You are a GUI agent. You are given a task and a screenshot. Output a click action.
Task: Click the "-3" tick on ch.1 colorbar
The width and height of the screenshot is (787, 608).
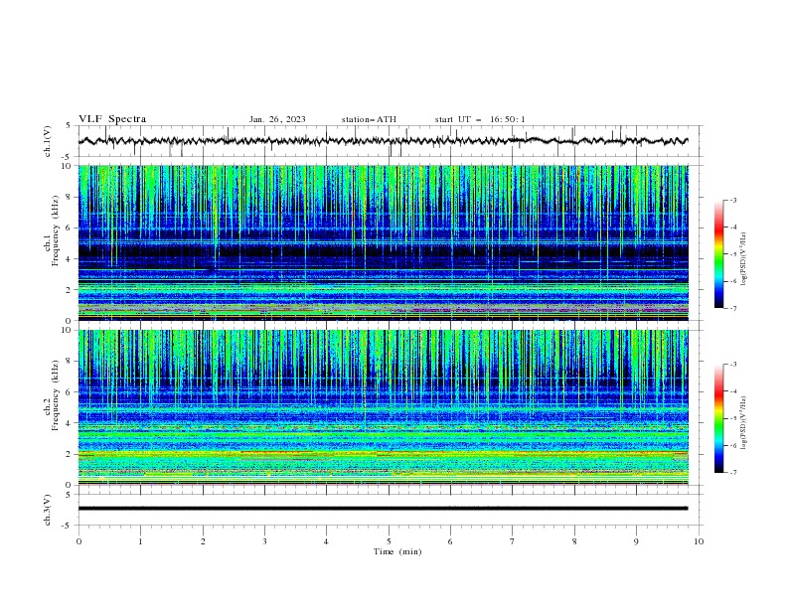pyautogui.click(x=732, y=200)
